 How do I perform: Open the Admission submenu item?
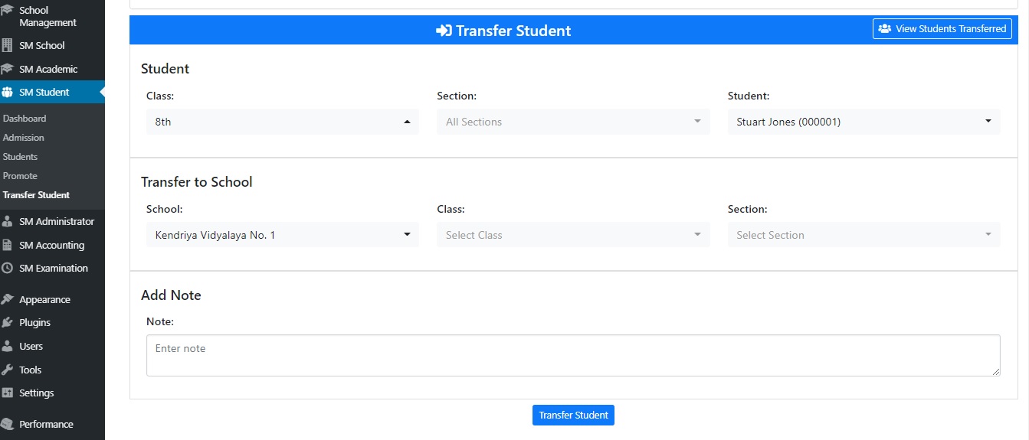tap(24, 138)
